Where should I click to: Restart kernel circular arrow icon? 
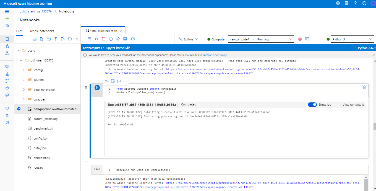pos(111,39)
